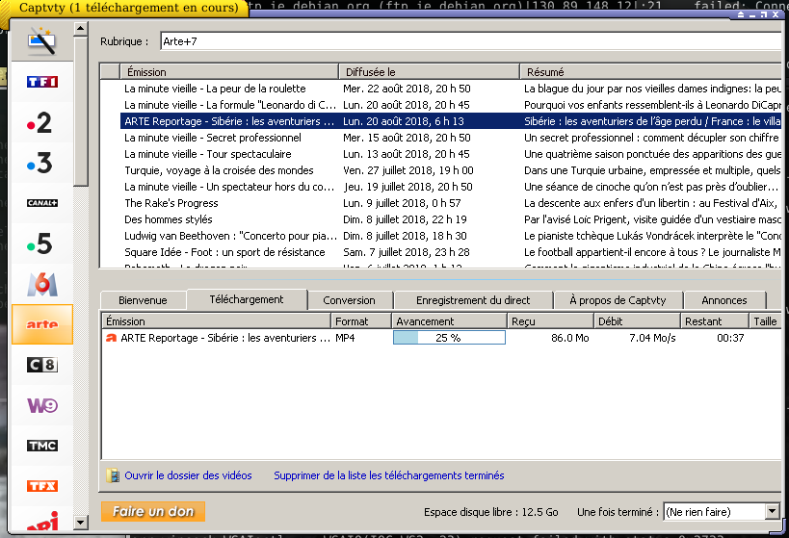Viewport: 789px width, 538px height.
Task: Click the MP4 format cell in download row
Action: click(x=345, y=338)
